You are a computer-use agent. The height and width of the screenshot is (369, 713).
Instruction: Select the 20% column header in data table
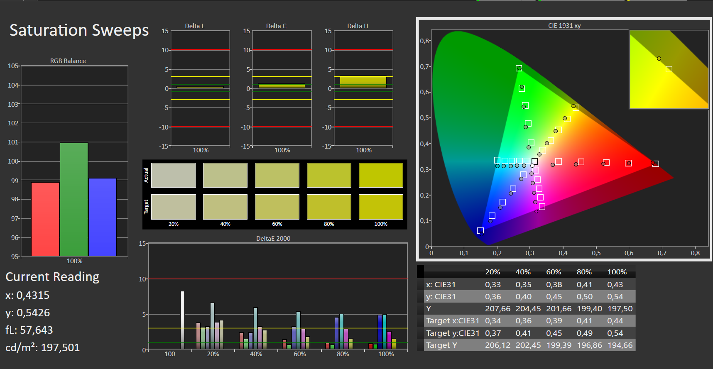pyautogui.click(x=492, y=272)
